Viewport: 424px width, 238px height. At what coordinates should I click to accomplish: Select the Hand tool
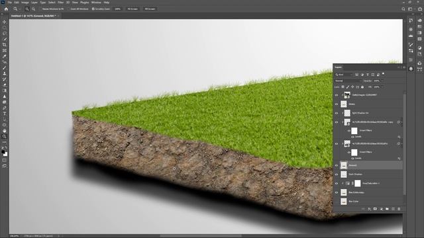pos(5,131)
